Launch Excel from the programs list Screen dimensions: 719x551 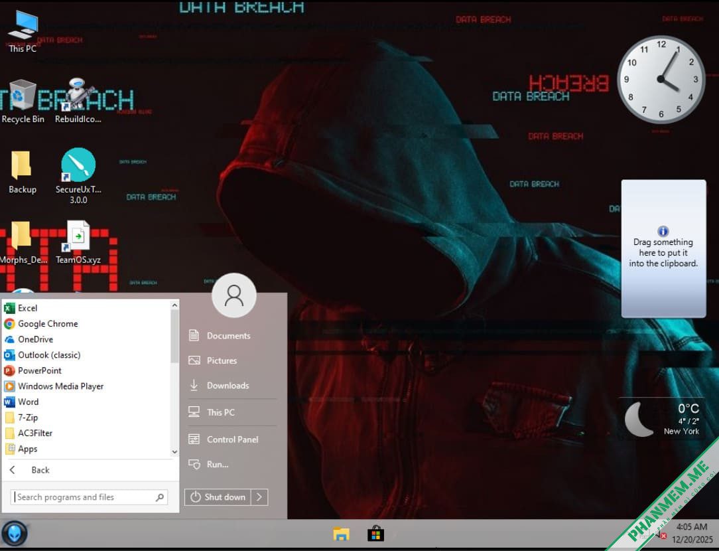[86, 308]
